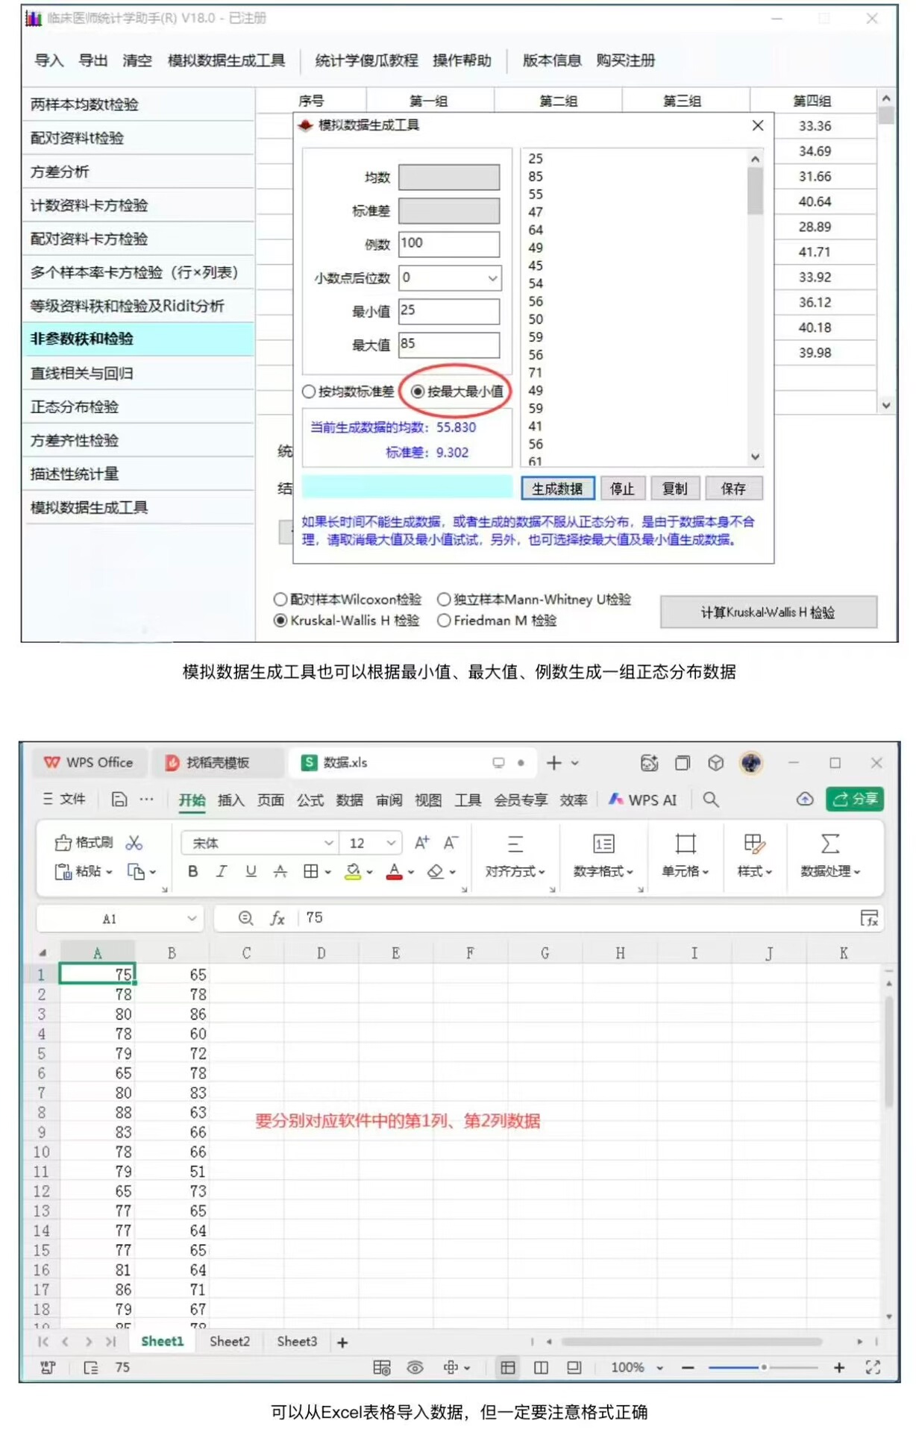Screen dimensions: 916x1432
Task: Click the Cells (单元格) icon
Action: (x=686, y=844)
